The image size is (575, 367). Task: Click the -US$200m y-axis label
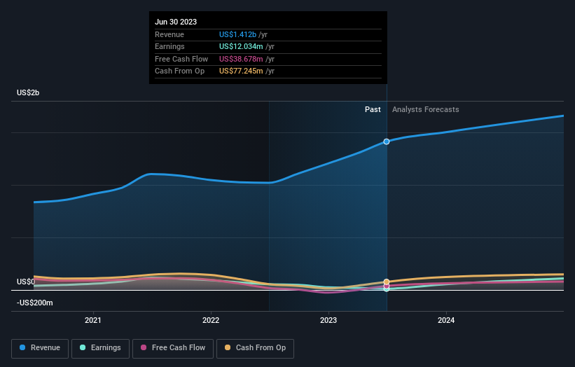pyautogui.click(x=34, y=303)
